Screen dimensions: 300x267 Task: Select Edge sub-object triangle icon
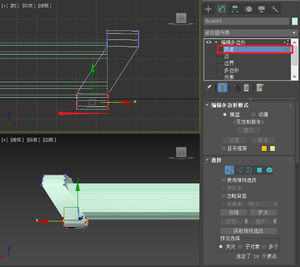(239, 170)
